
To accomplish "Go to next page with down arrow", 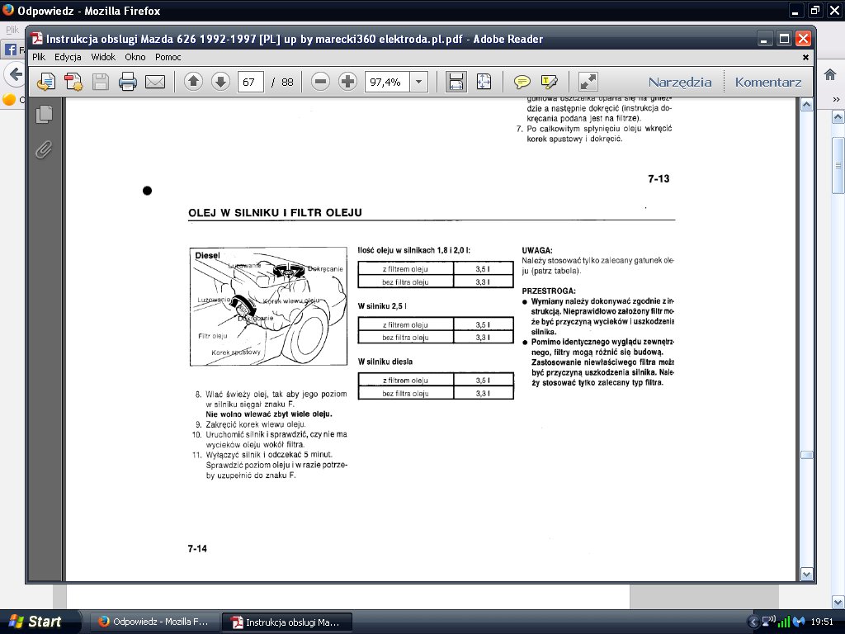I will pyautogui.click(x=220, y=82).
